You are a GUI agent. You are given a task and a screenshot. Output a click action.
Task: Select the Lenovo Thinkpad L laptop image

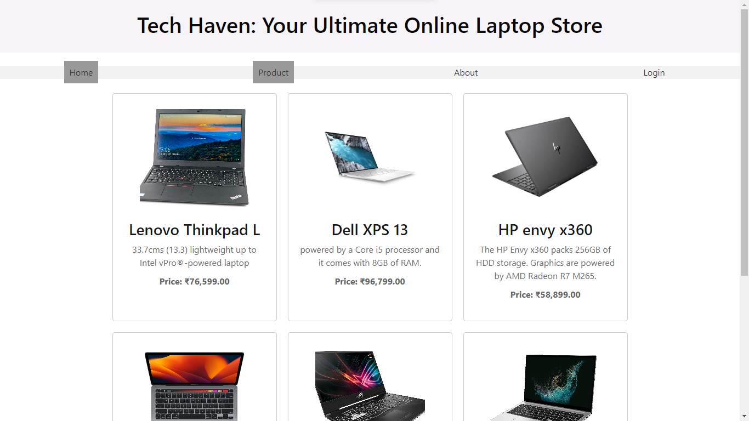point(195,157)
